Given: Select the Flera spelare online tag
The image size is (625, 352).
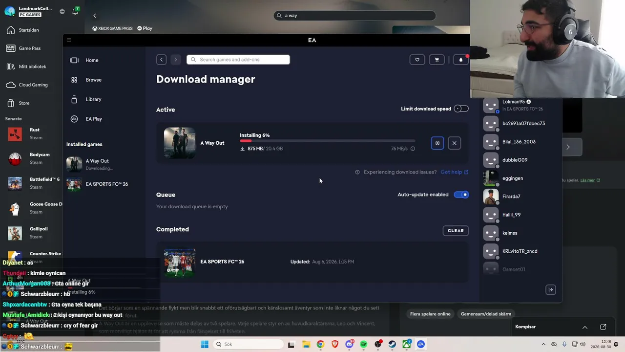Looking at the screenshot, I should tap(430, 314).
